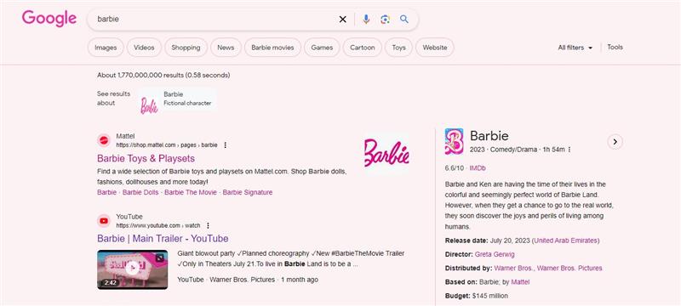Select the Website filter chip
Screen dimensions: 681x306
pos(435,48)
